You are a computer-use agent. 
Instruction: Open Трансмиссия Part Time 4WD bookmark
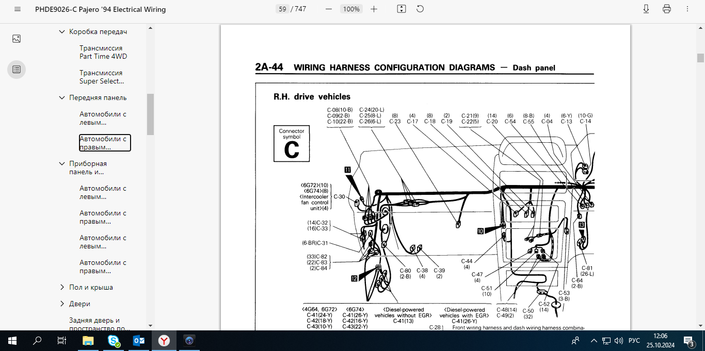tap(103, 52)
